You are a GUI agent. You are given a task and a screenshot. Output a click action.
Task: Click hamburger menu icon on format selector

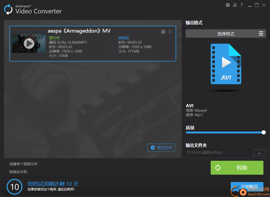point(261,33)
